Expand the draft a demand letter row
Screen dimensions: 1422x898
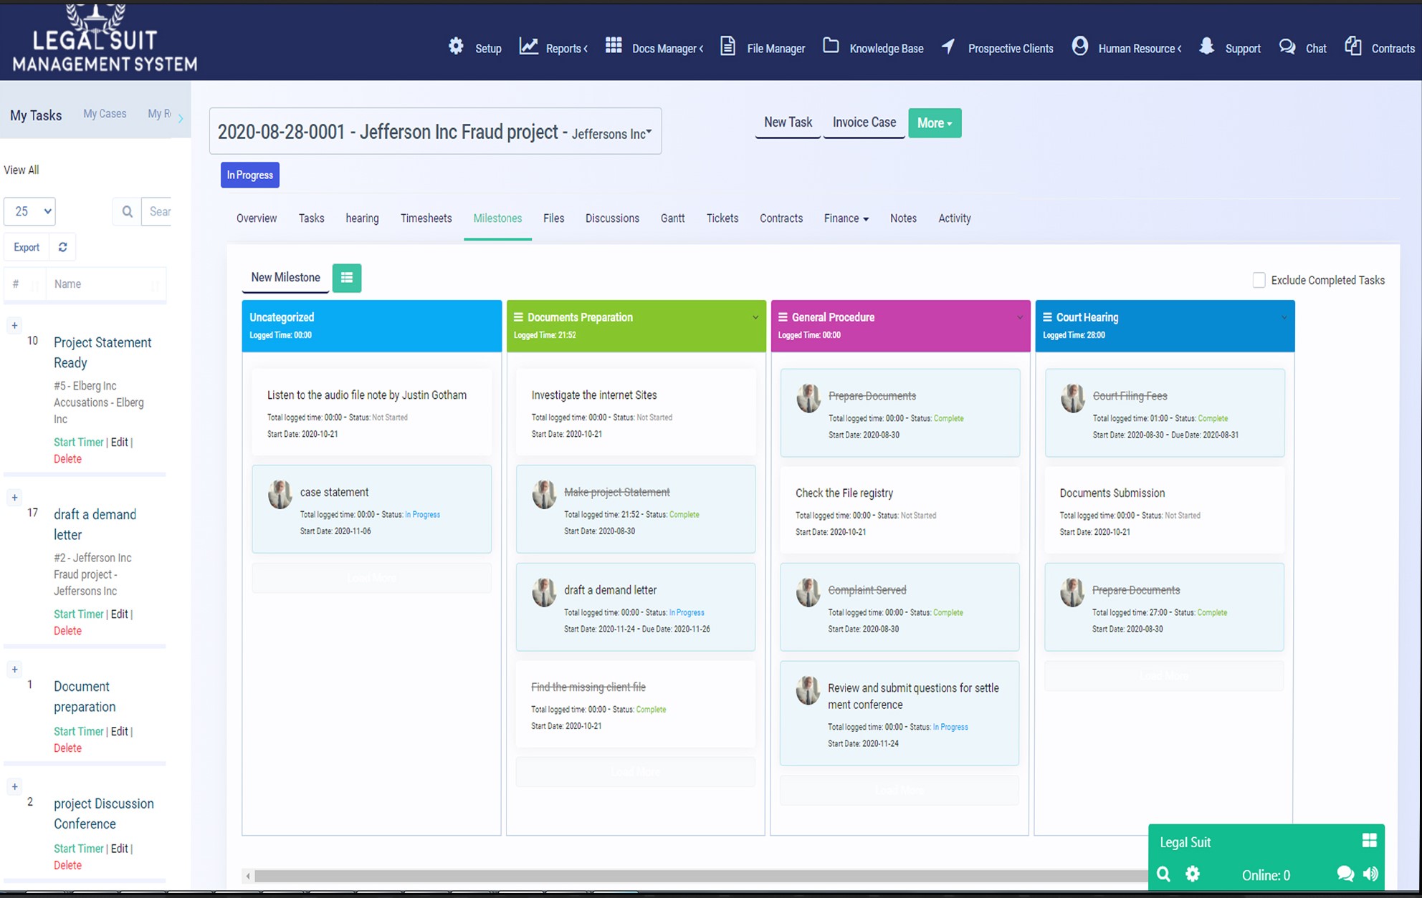point(14,498)
